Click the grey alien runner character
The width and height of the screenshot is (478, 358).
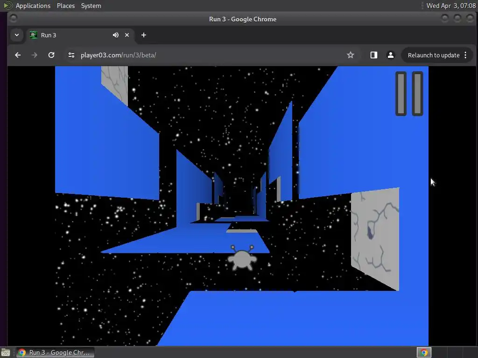coord(242,258)
